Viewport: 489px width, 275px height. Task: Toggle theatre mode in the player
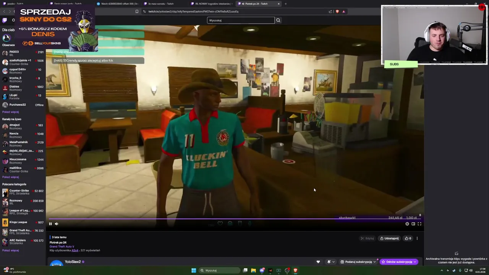(x=413, y=224)
